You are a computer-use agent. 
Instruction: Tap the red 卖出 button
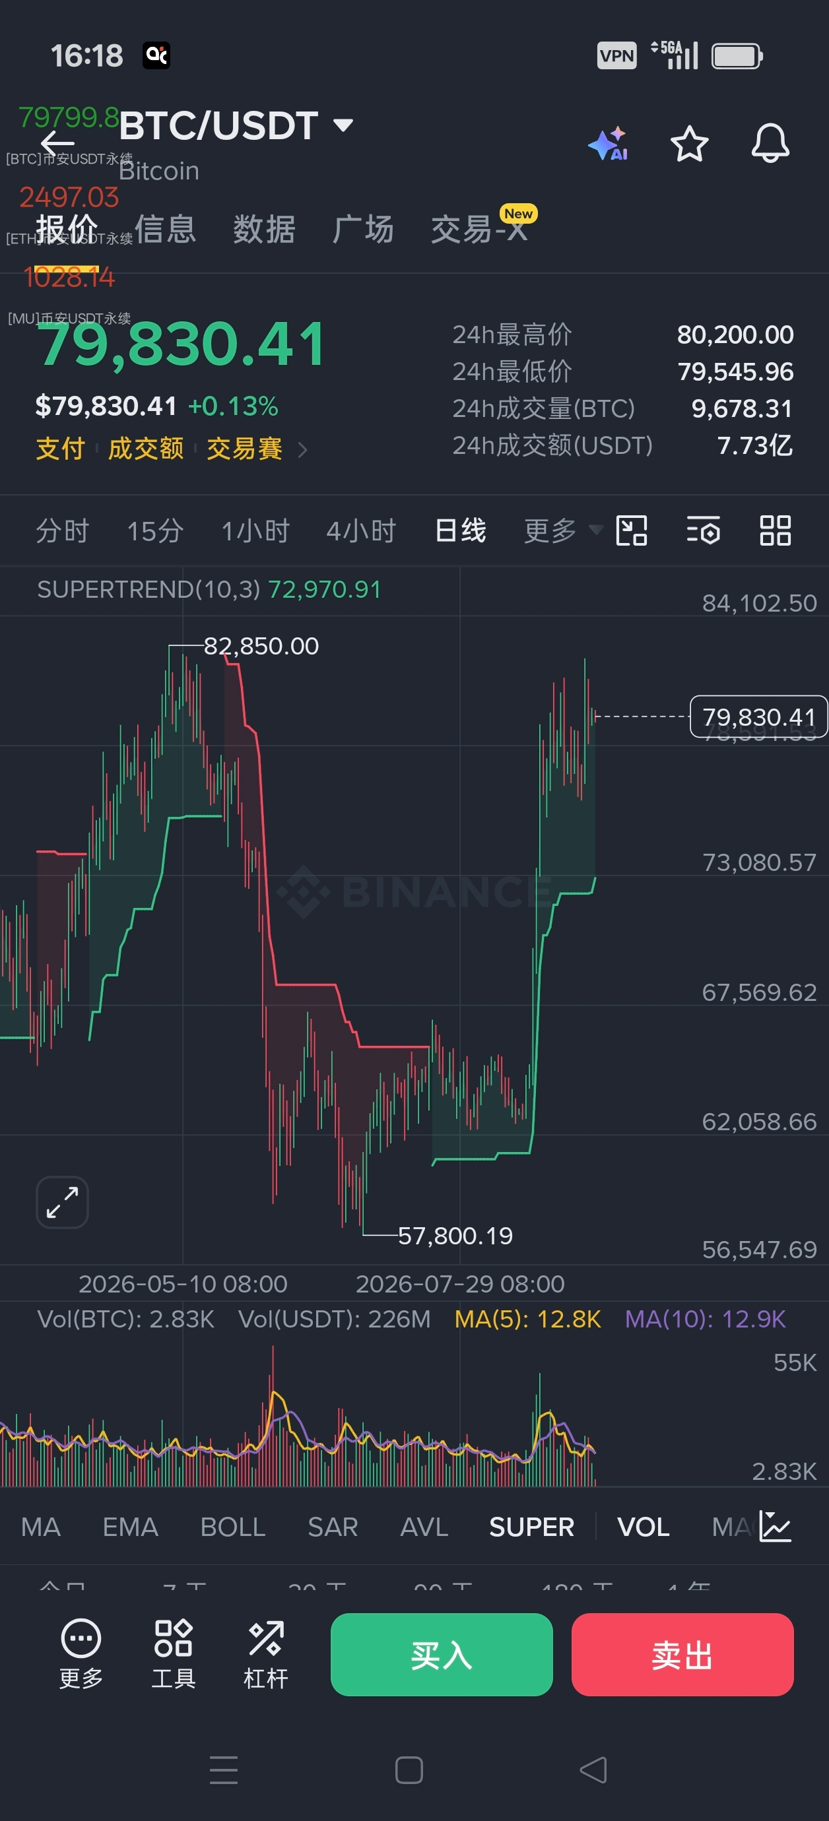(x=682, y=1654)
